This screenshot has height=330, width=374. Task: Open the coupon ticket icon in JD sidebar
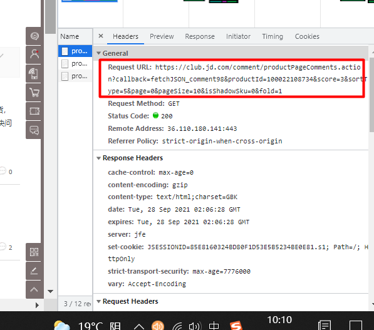34,111
